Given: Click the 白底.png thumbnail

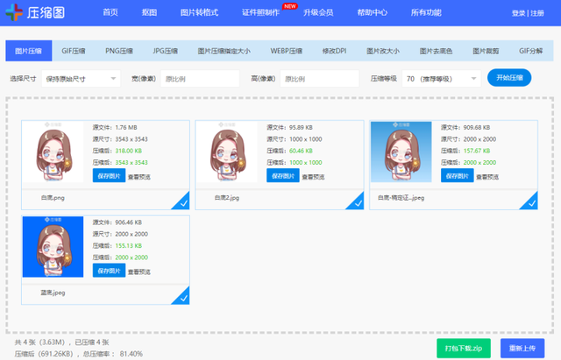Looking at the screenshot, I should pyautogui.click(x=53, y=152).
